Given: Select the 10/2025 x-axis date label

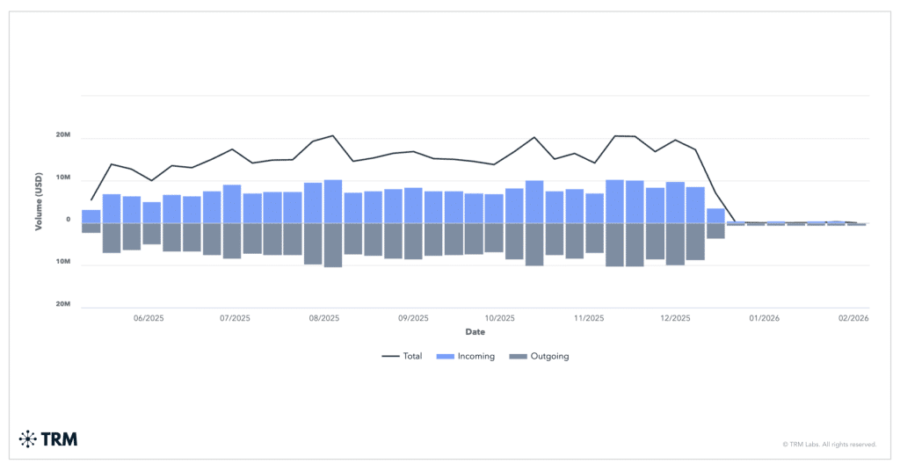Looking at the screenshot, I should point(499,318).
